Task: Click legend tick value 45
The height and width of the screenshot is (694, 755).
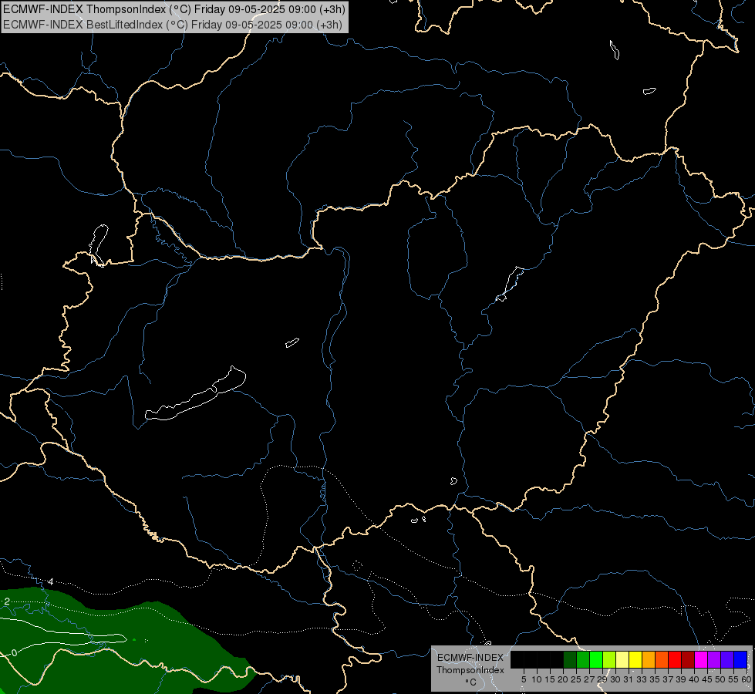Action: 707,679
